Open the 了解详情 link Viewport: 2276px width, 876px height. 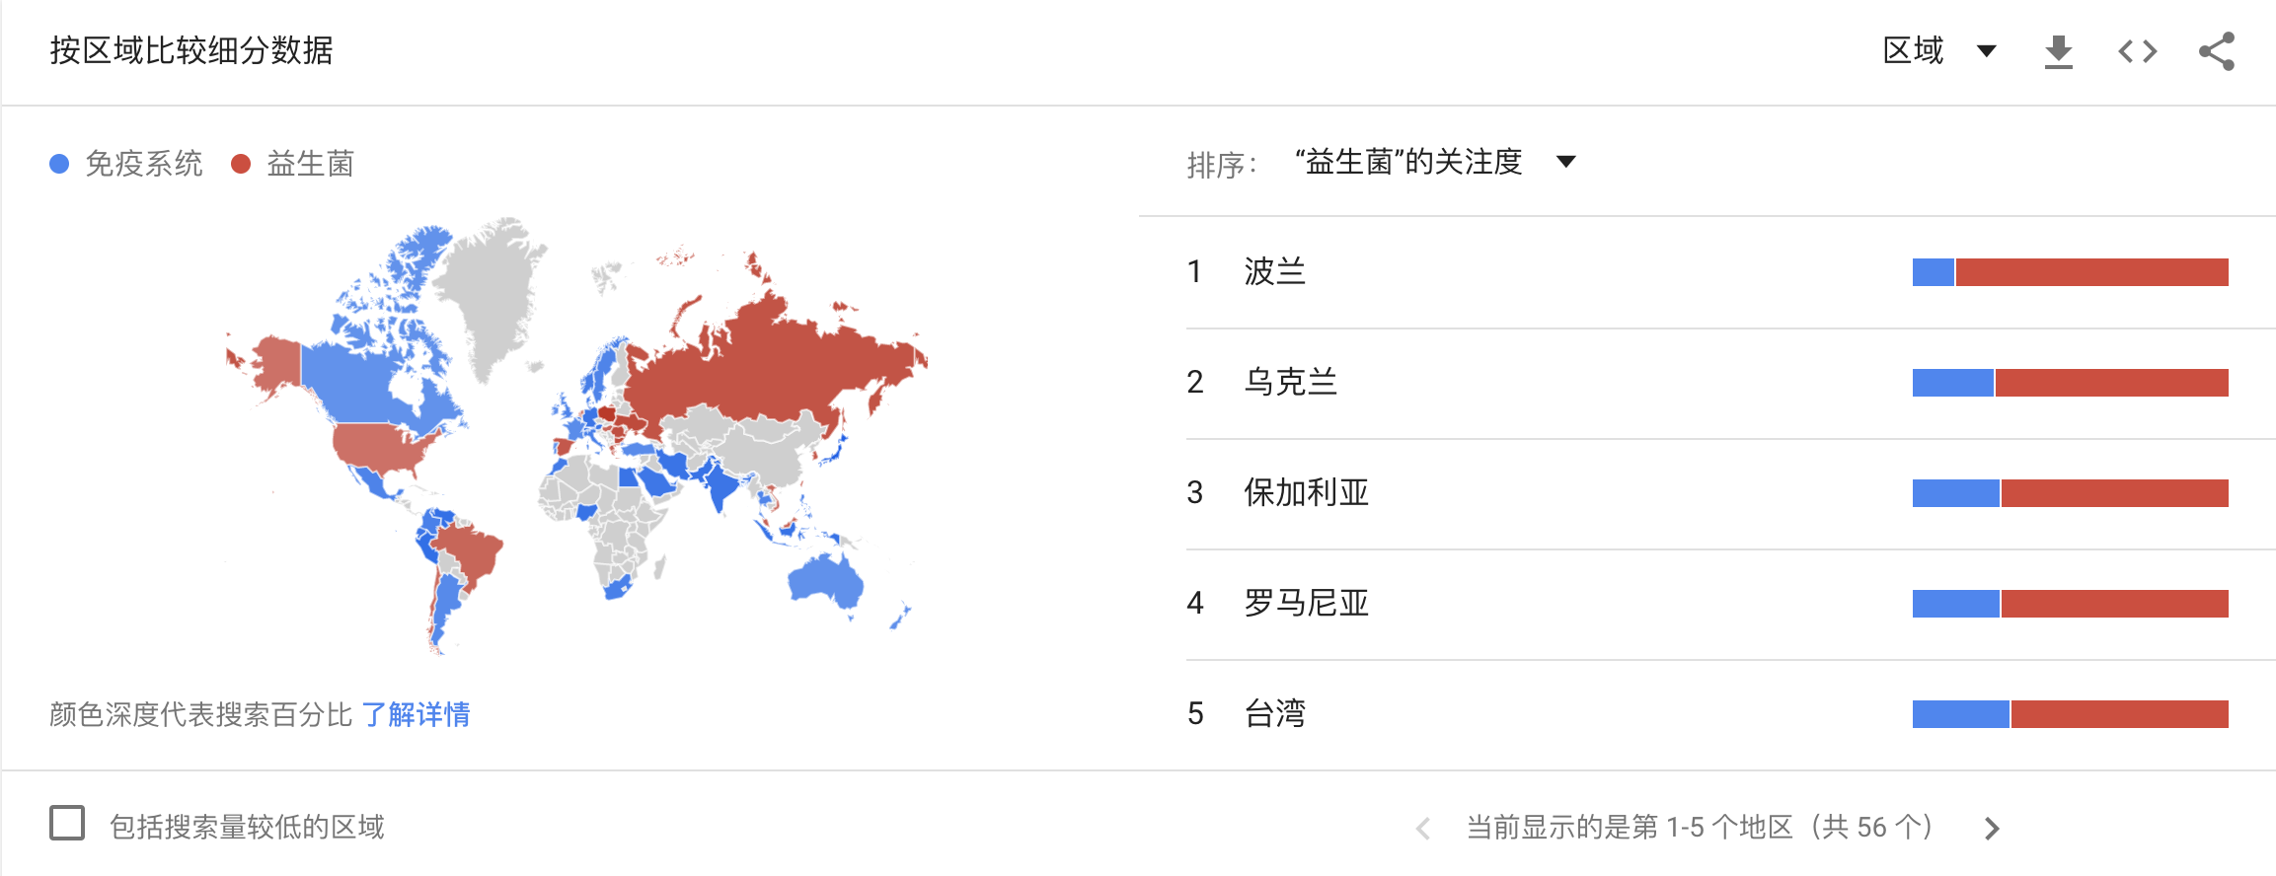(x=416, y=714)
